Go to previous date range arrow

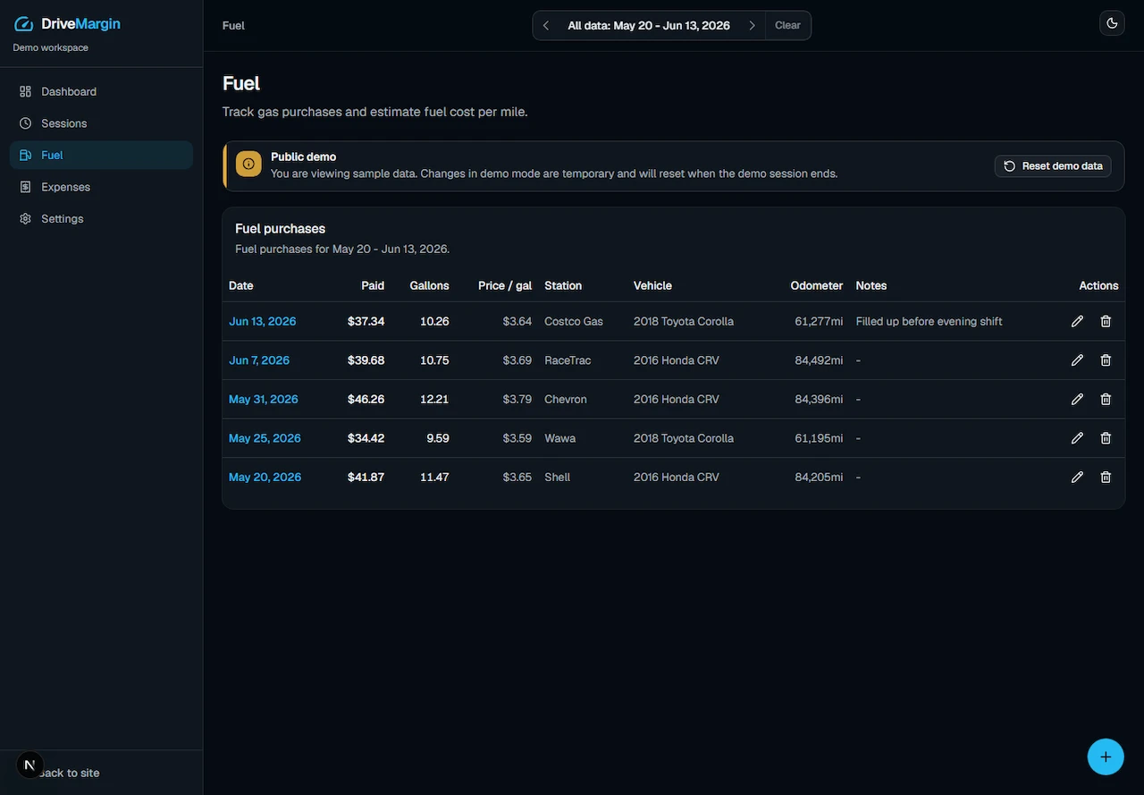546,26
